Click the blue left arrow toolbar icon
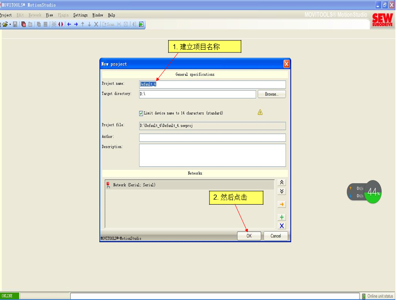 click(x=69, y=25)
